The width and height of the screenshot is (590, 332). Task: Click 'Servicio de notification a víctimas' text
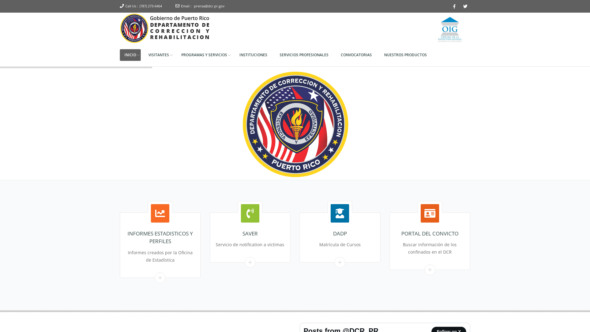pos(250,245)
